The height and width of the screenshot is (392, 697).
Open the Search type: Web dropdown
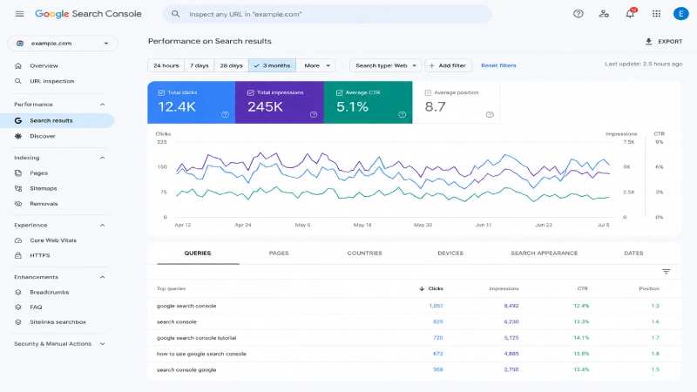click(385, 65)
